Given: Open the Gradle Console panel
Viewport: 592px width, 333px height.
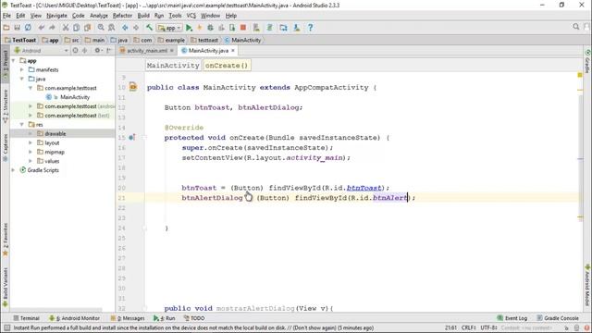Looking at the screenshot, I should pos(558,318).
